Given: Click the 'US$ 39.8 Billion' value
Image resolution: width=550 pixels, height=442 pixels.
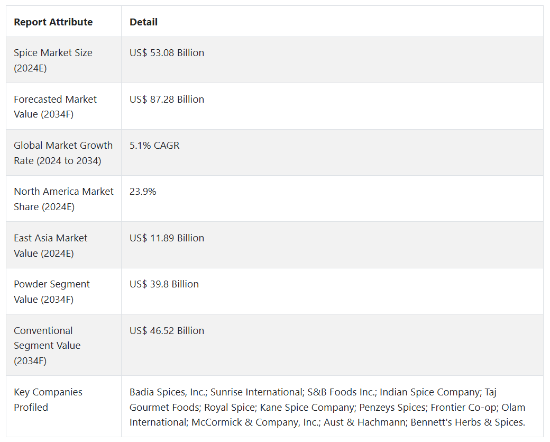Looking at the screenshot, I should point(164,284).
